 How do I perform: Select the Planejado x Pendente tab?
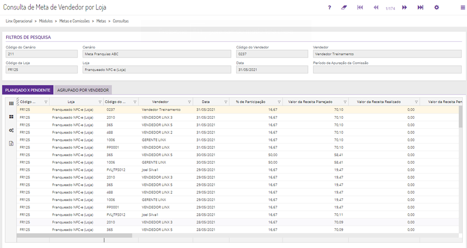[x=27, y=90]
